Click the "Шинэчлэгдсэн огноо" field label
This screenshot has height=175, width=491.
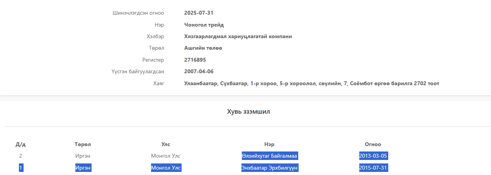(138, 13)
